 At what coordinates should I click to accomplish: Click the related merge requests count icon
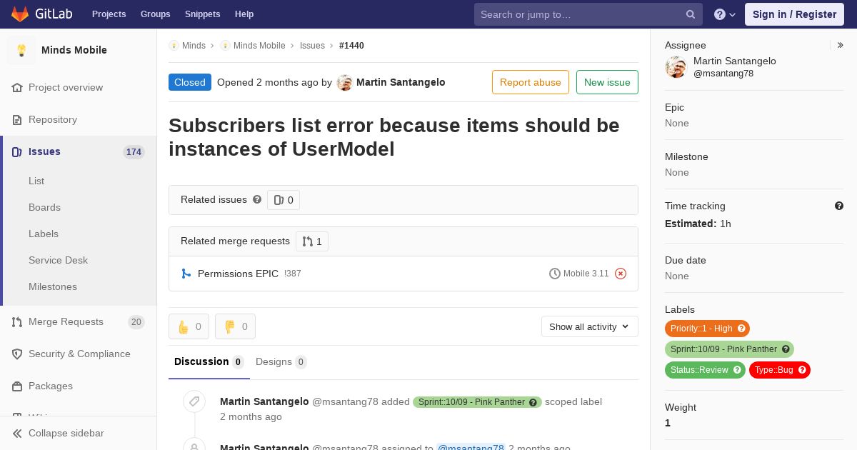click(x=308, y=241)
